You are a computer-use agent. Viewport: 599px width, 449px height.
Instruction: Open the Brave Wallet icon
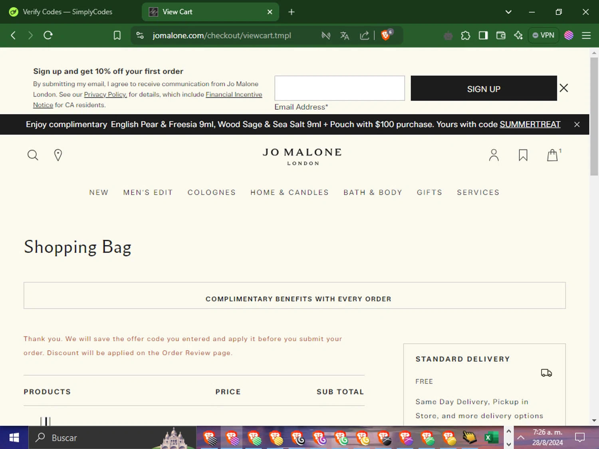click(x=501, y=36)
